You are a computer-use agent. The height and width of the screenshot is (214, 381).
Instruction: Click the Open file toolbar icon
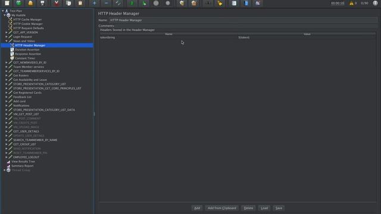(x=30, y=3)
